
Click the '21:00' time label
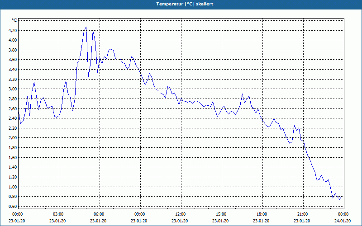(303, 214)
